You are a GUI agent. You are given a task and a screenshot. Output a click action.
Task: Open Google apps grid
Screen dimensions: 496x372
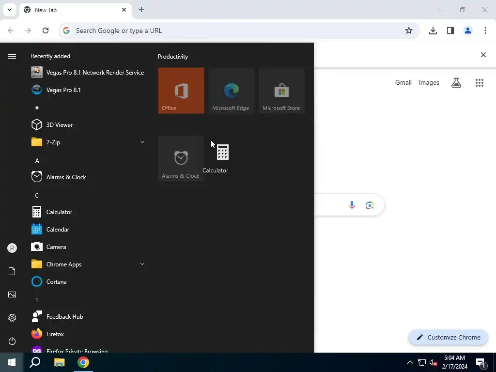tap(480, 83)
